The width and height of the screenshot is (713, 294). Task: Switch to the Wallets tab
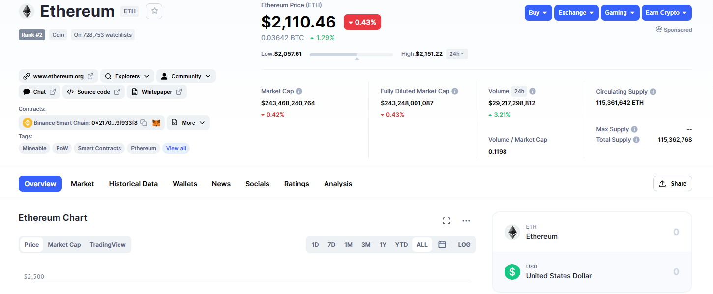click(185, 184)
